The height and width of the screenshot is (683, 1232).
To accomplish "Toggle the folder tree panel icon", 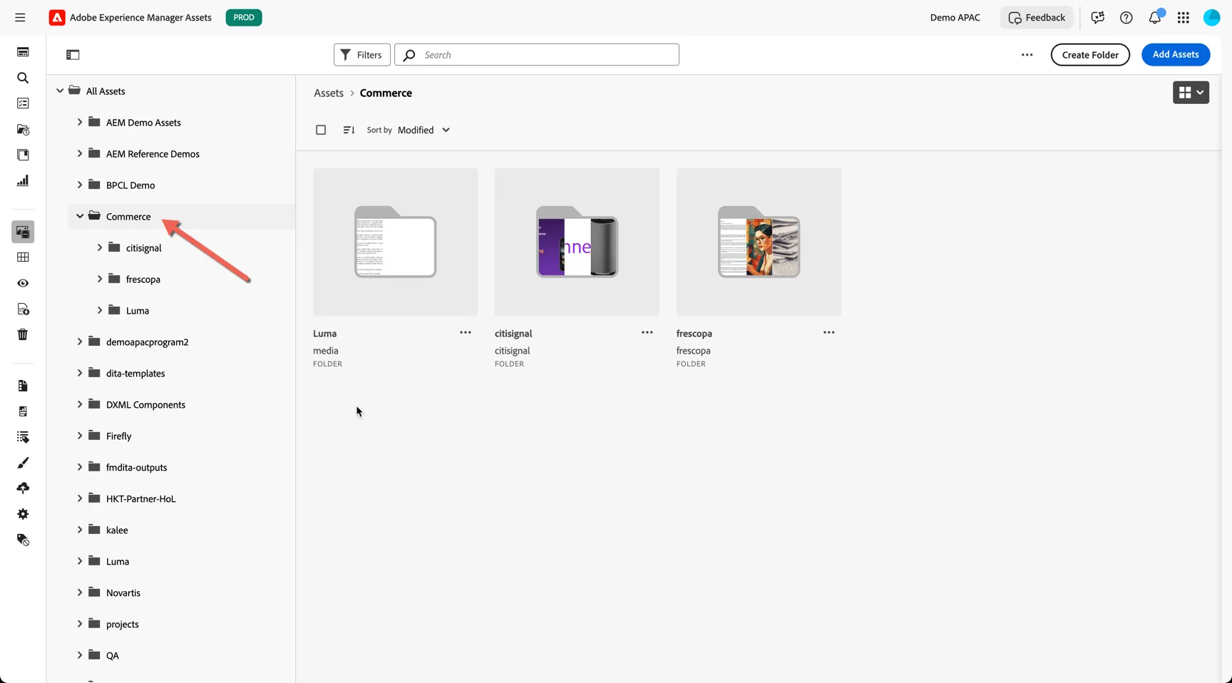I will (x=73, y=55).
